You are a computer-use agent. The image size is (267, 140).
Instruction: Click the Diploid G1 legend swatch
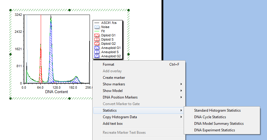(97, 35)
